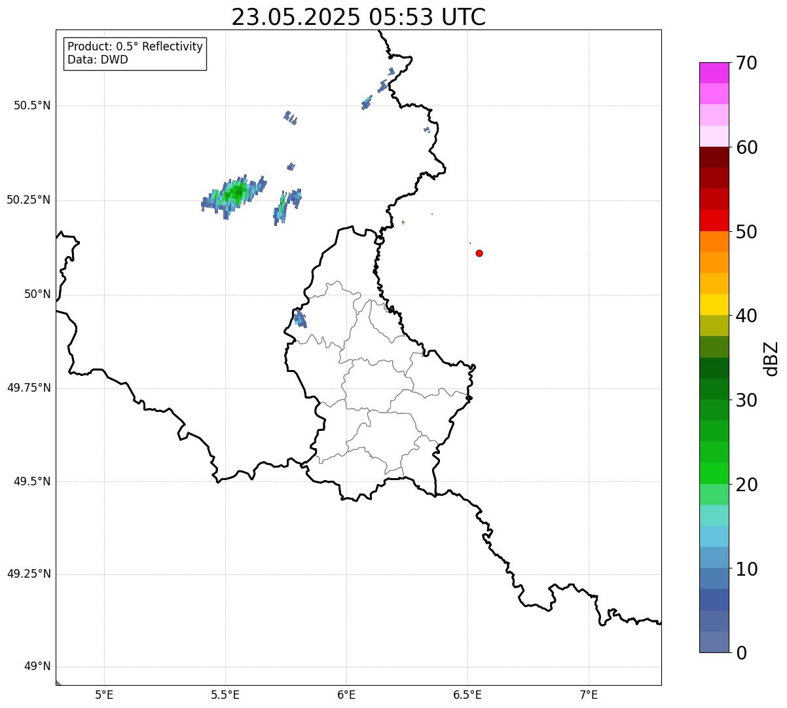This screenshot has width=787, height=708.
Task: Select the bright red colorbar segment just above 50
Action: pyautogui.click(x=714, y=221)
